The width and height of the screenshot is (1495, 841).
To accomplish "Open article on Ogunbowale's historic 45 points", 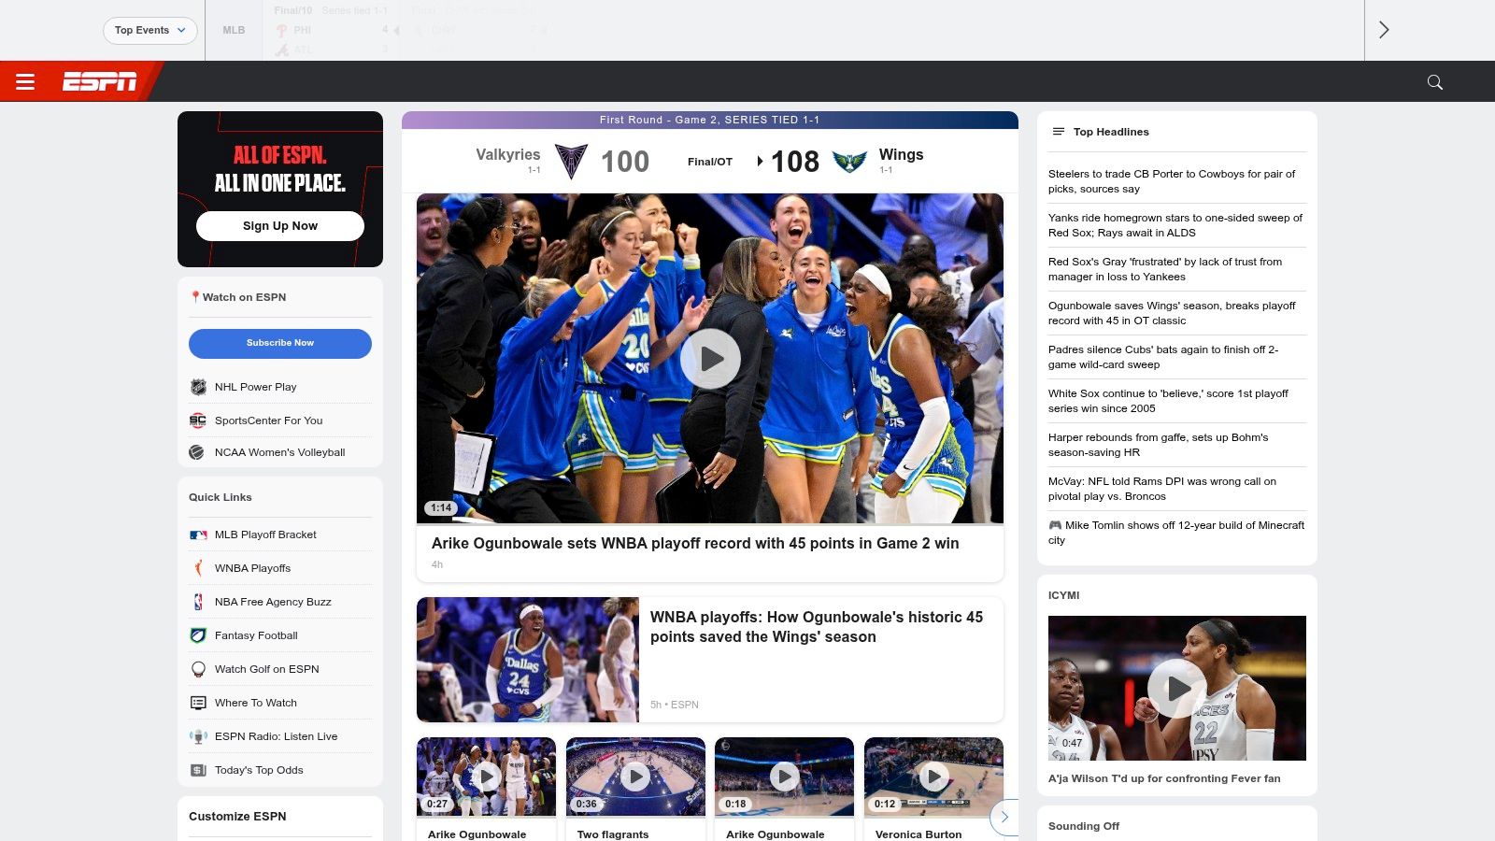I will 817,627.
